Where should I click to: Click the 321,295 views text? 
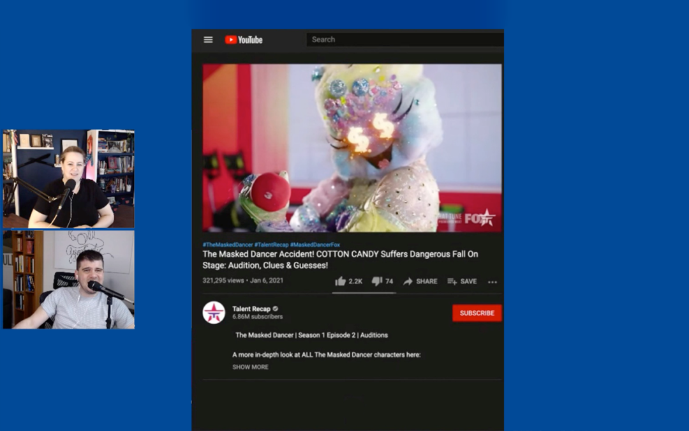click(223, 280)
